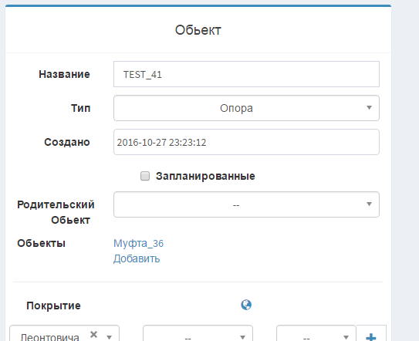Click the Покрытие section label
Image resolution: width=419 pixels, height=341 pixels.
[53, 306]
